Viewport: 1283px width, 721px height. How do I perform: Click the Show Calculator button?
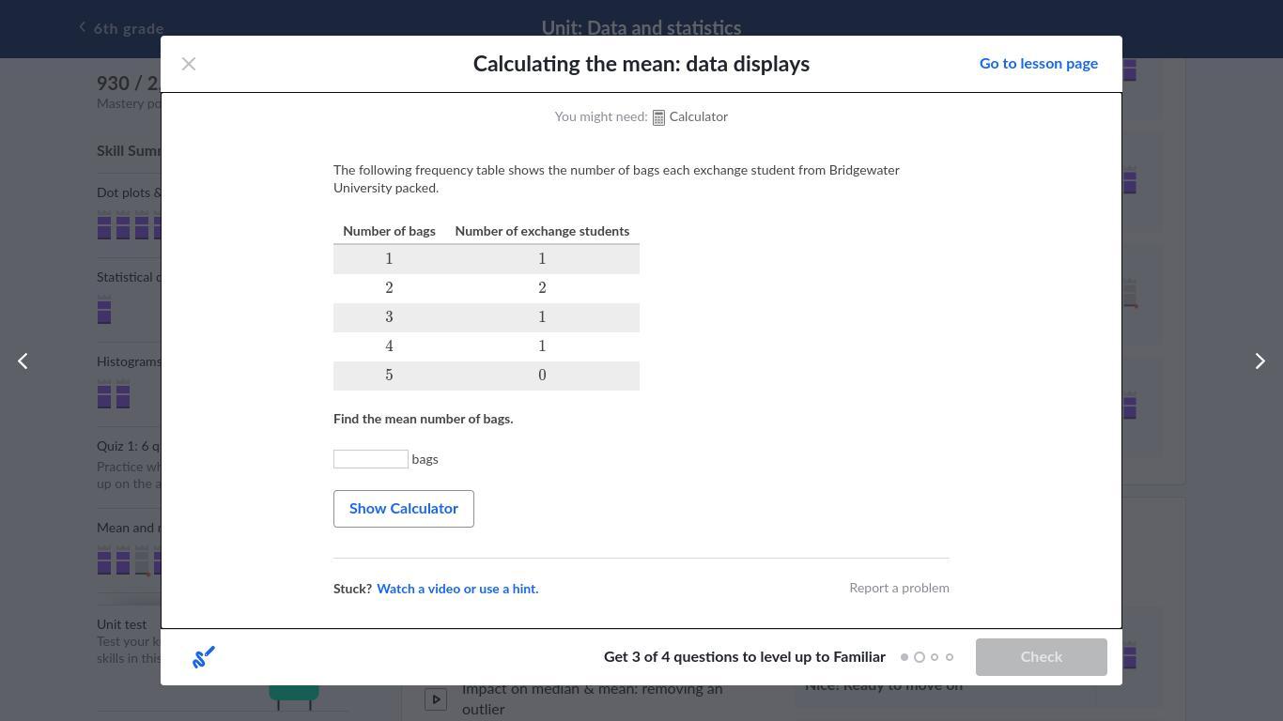[404, 509]
